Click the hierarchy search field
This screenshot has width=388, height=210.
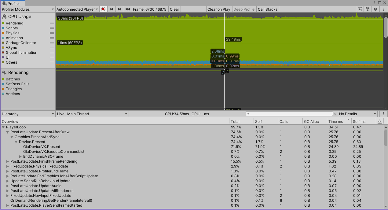coord(289,114)
